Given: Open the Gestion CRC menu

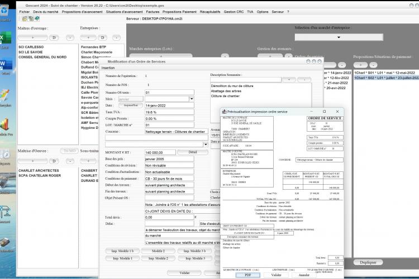Looking at the screenshot, I should click(x=234, y=12).
